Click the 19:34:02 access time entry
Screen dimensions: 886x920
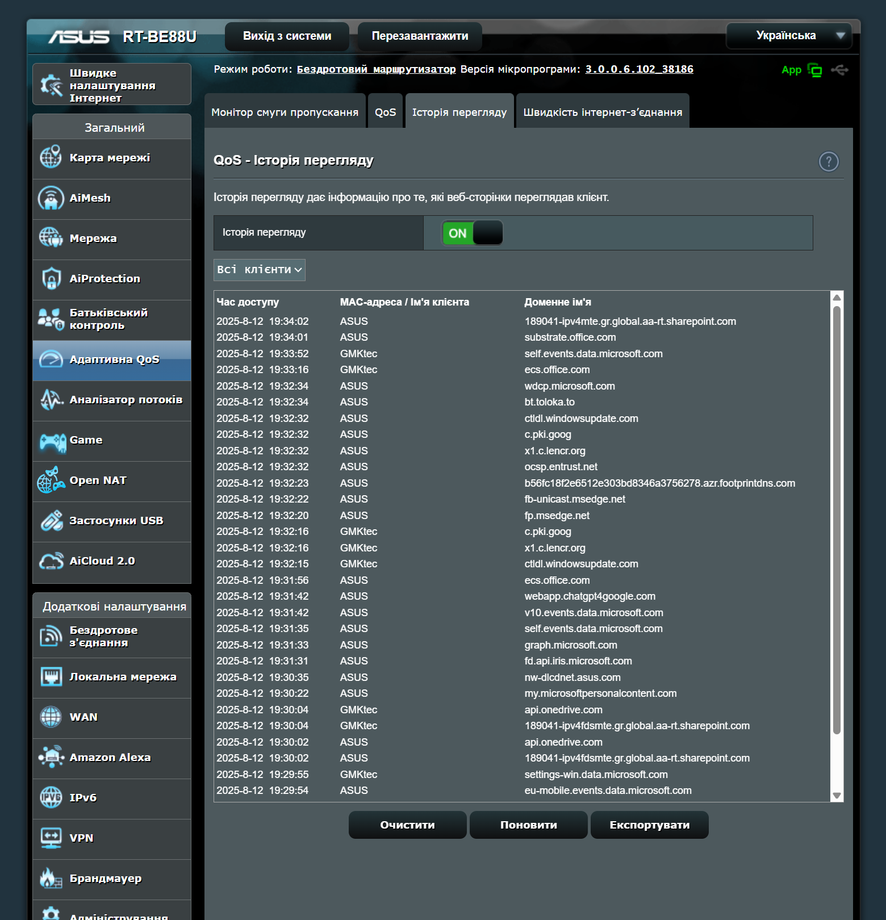pyautogui.click(x=263, y=321)
